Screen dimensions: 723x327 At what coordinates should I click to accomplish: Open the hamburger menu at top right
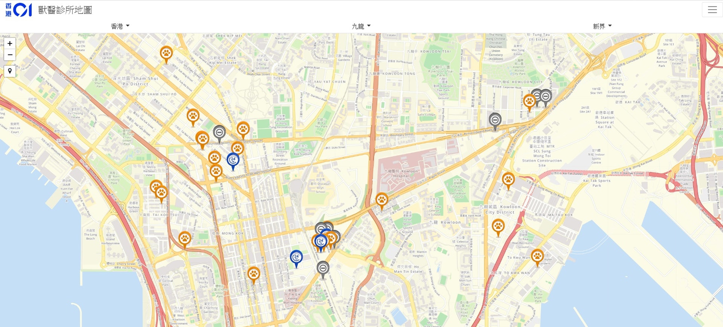pyautogui.click(x=712, y=10)
